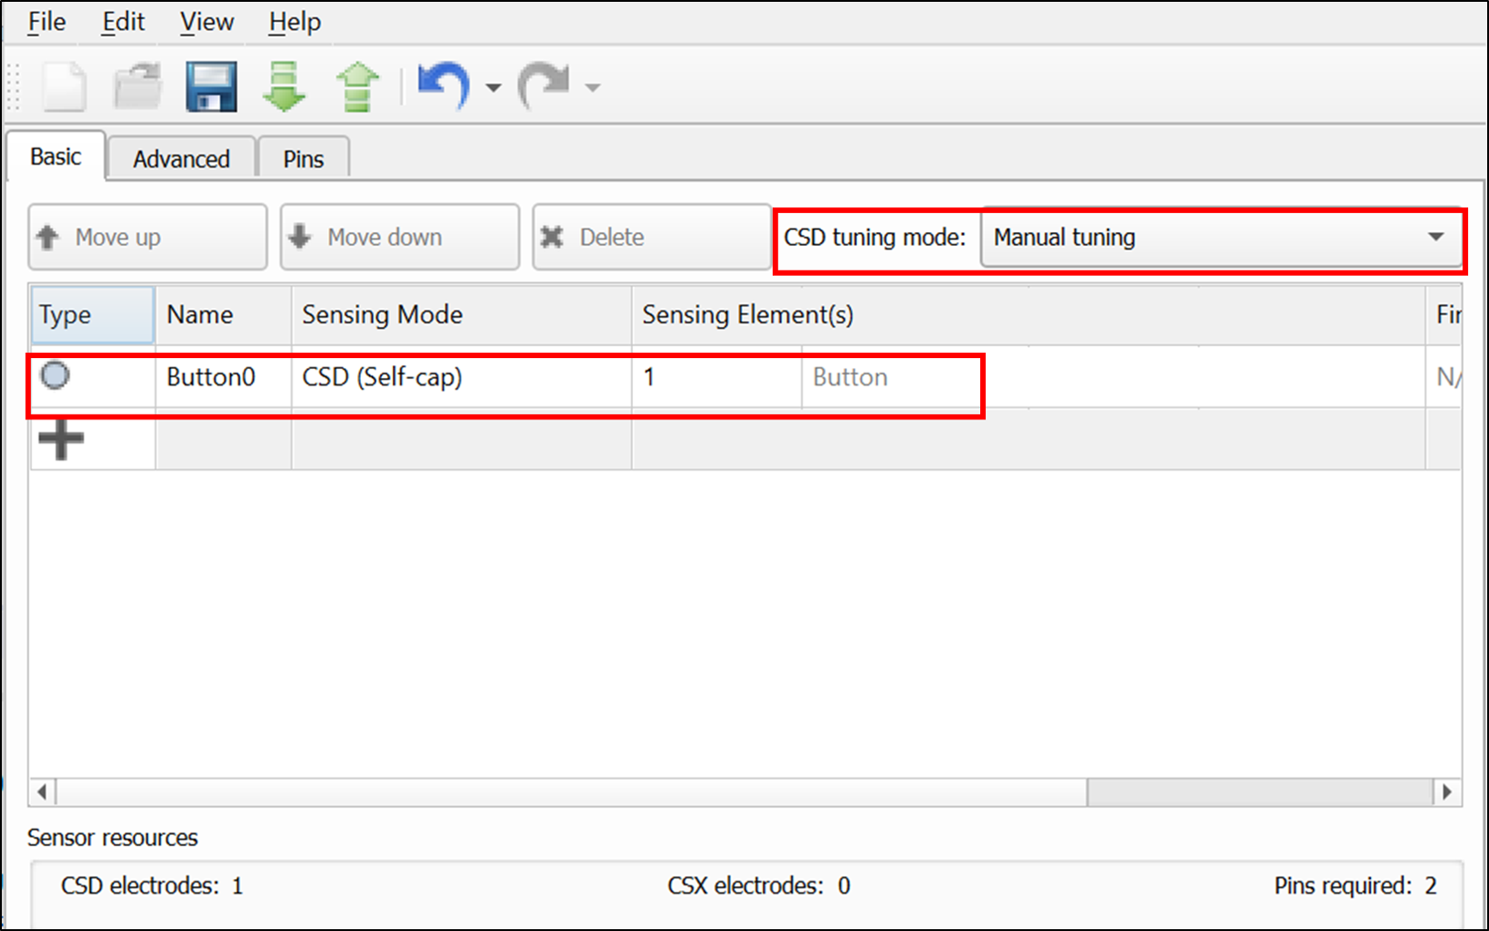Undo last action with blue arrow
Screen dimensions: 1489x931
(x=444, y=87)
